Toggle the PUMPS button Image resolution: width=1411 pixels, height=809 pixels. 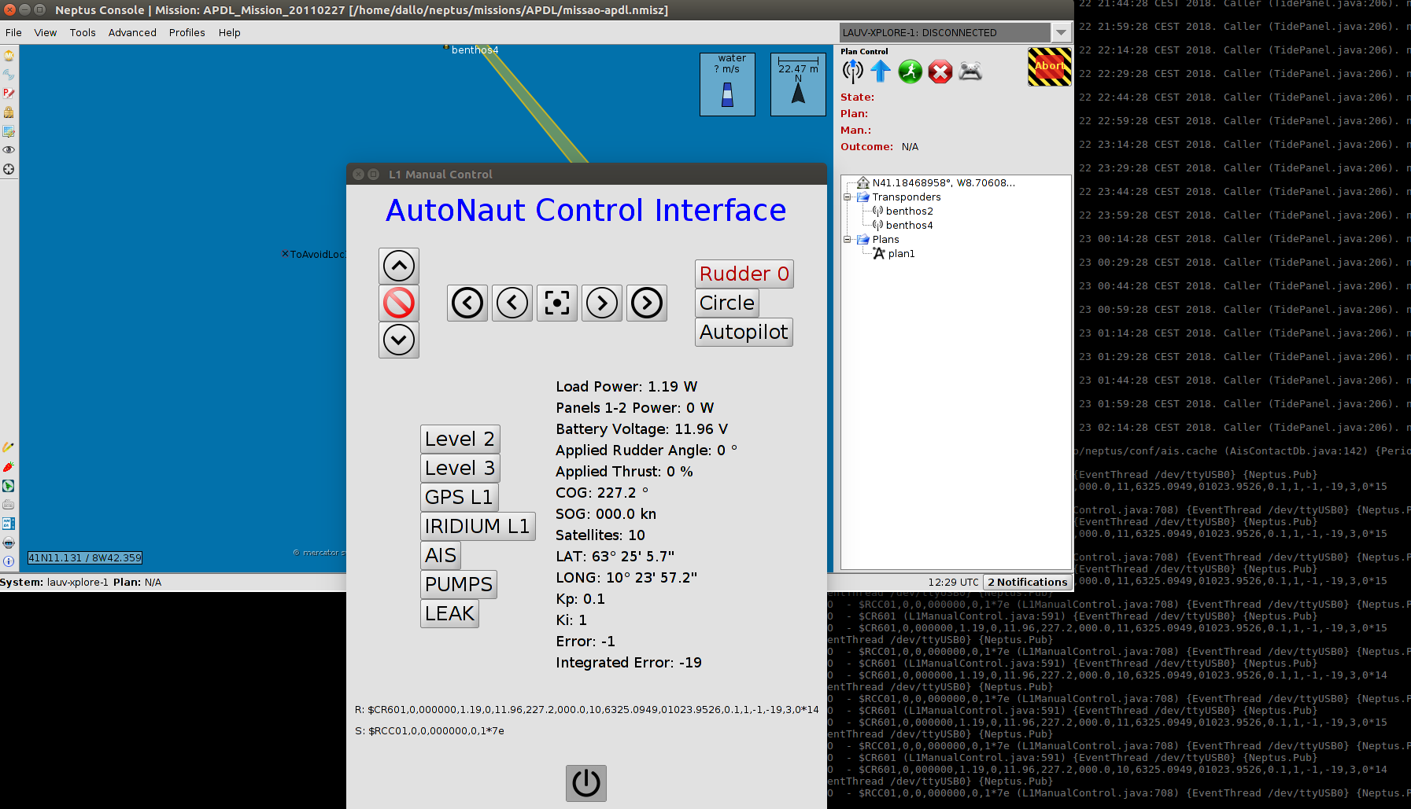coord(459,584)
